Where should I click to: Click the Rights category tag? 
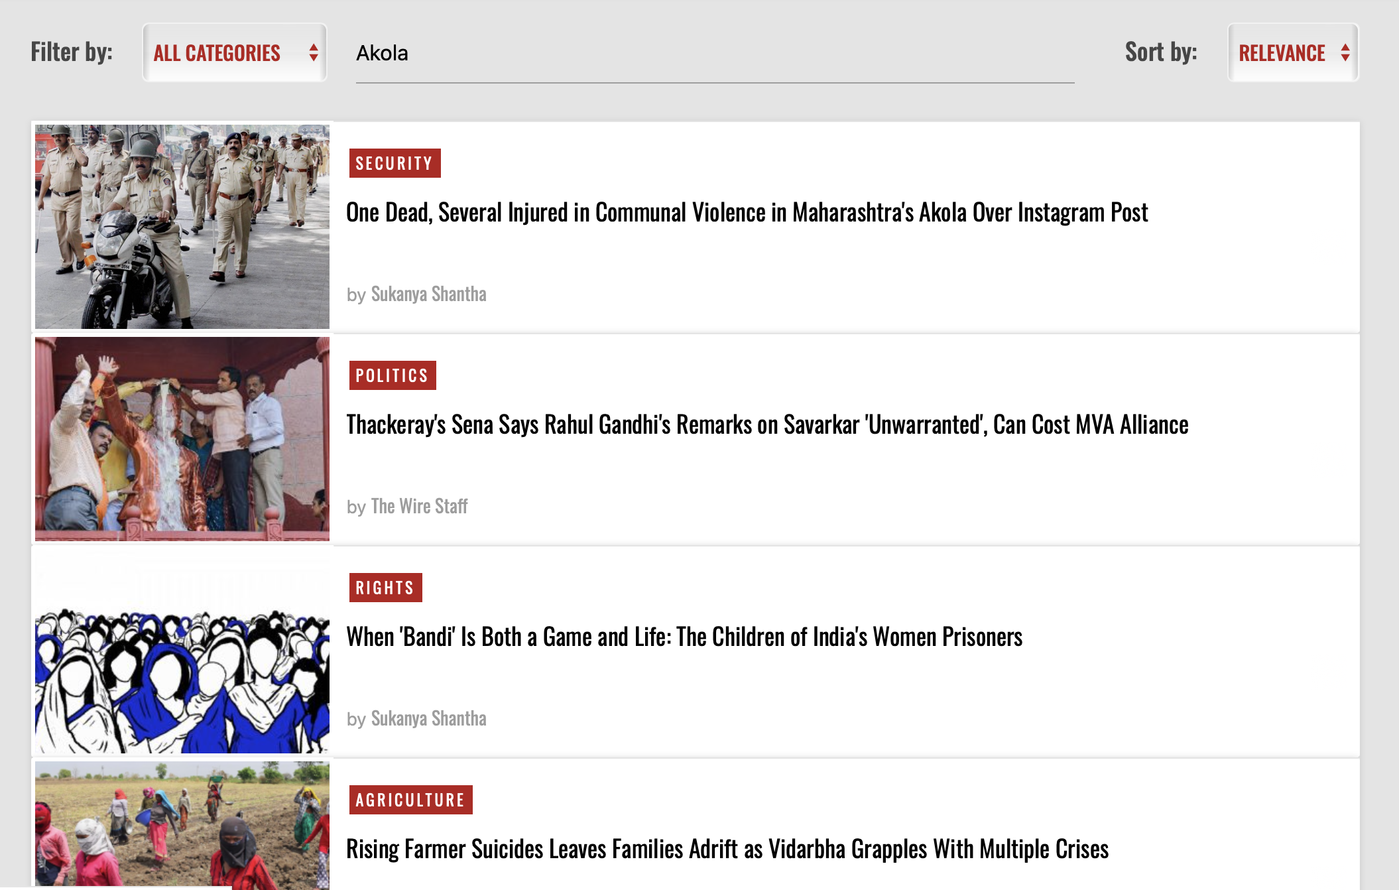385,588
